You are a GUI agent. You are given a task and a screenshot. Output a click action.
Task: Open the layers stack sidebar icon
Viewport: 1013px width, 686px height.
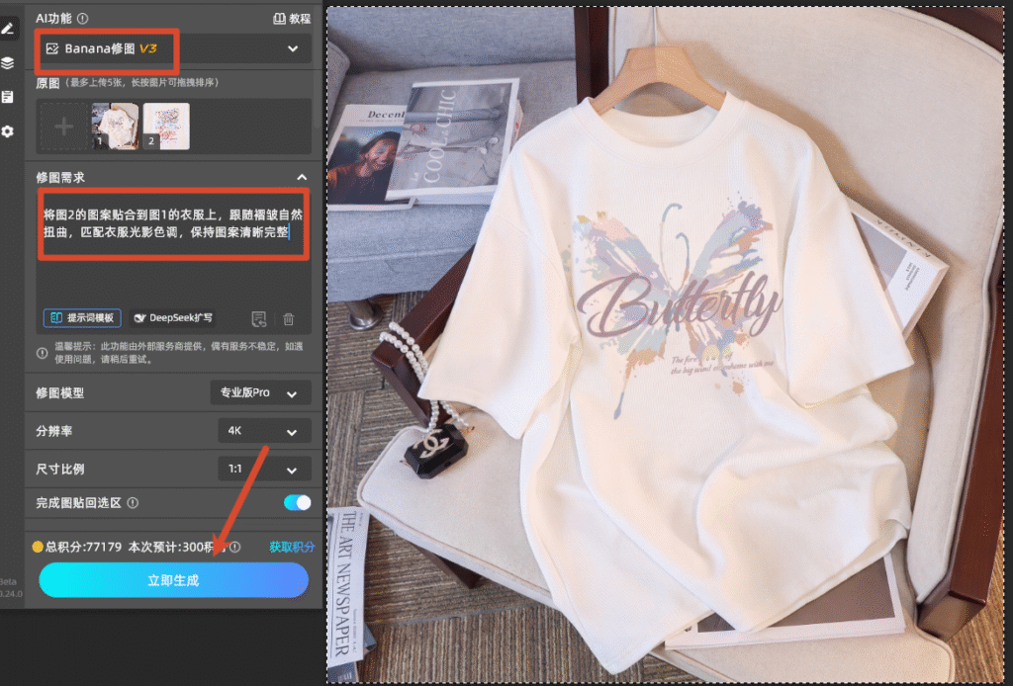[x=8, y=63]
